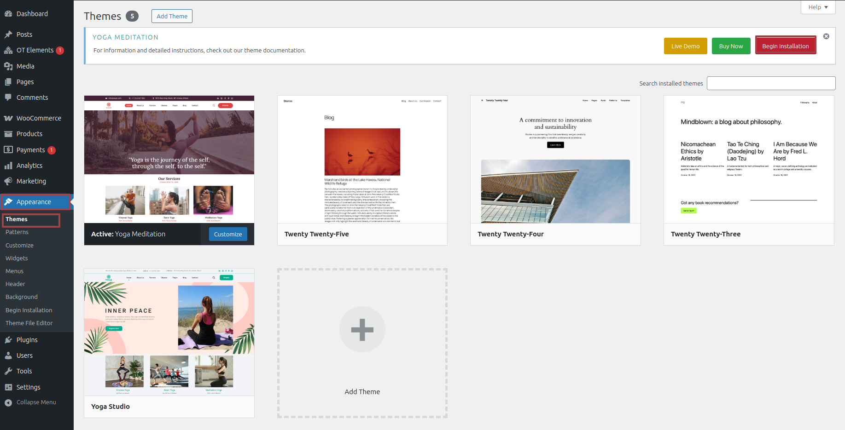The image size is (845, 430).
Task: Click the Add Theme button beside heading
Action: coord(172,16)
